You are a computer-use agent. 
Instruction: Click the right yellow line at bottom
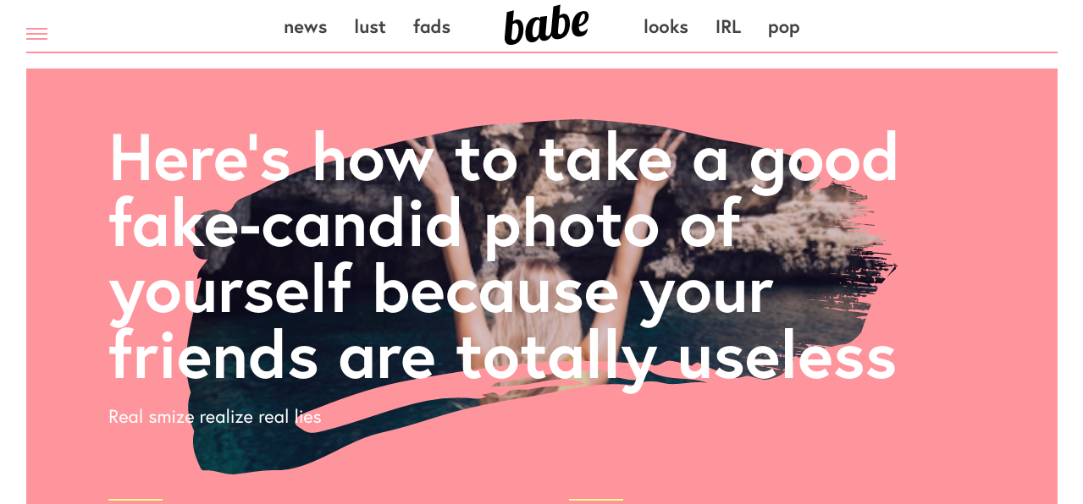click(596, 500)
